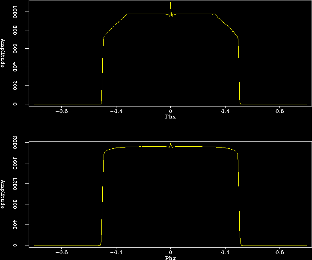Select the 0 tick on the upper x-axis
This screenshot has height=260, width=312.
click(170, 111)
